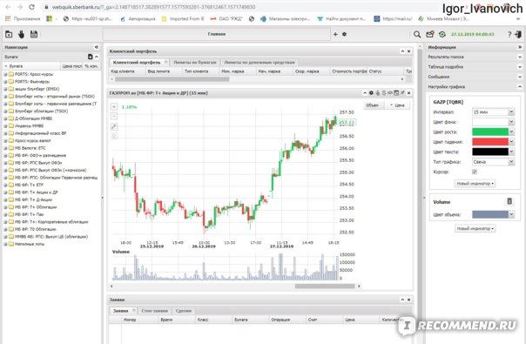Expand Таблица подробно section
Viewport: 526px width, 344px height.
pos(520,67)
